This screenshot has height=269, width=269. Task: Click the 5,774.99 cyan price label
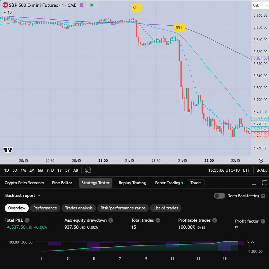pos(260,118)
